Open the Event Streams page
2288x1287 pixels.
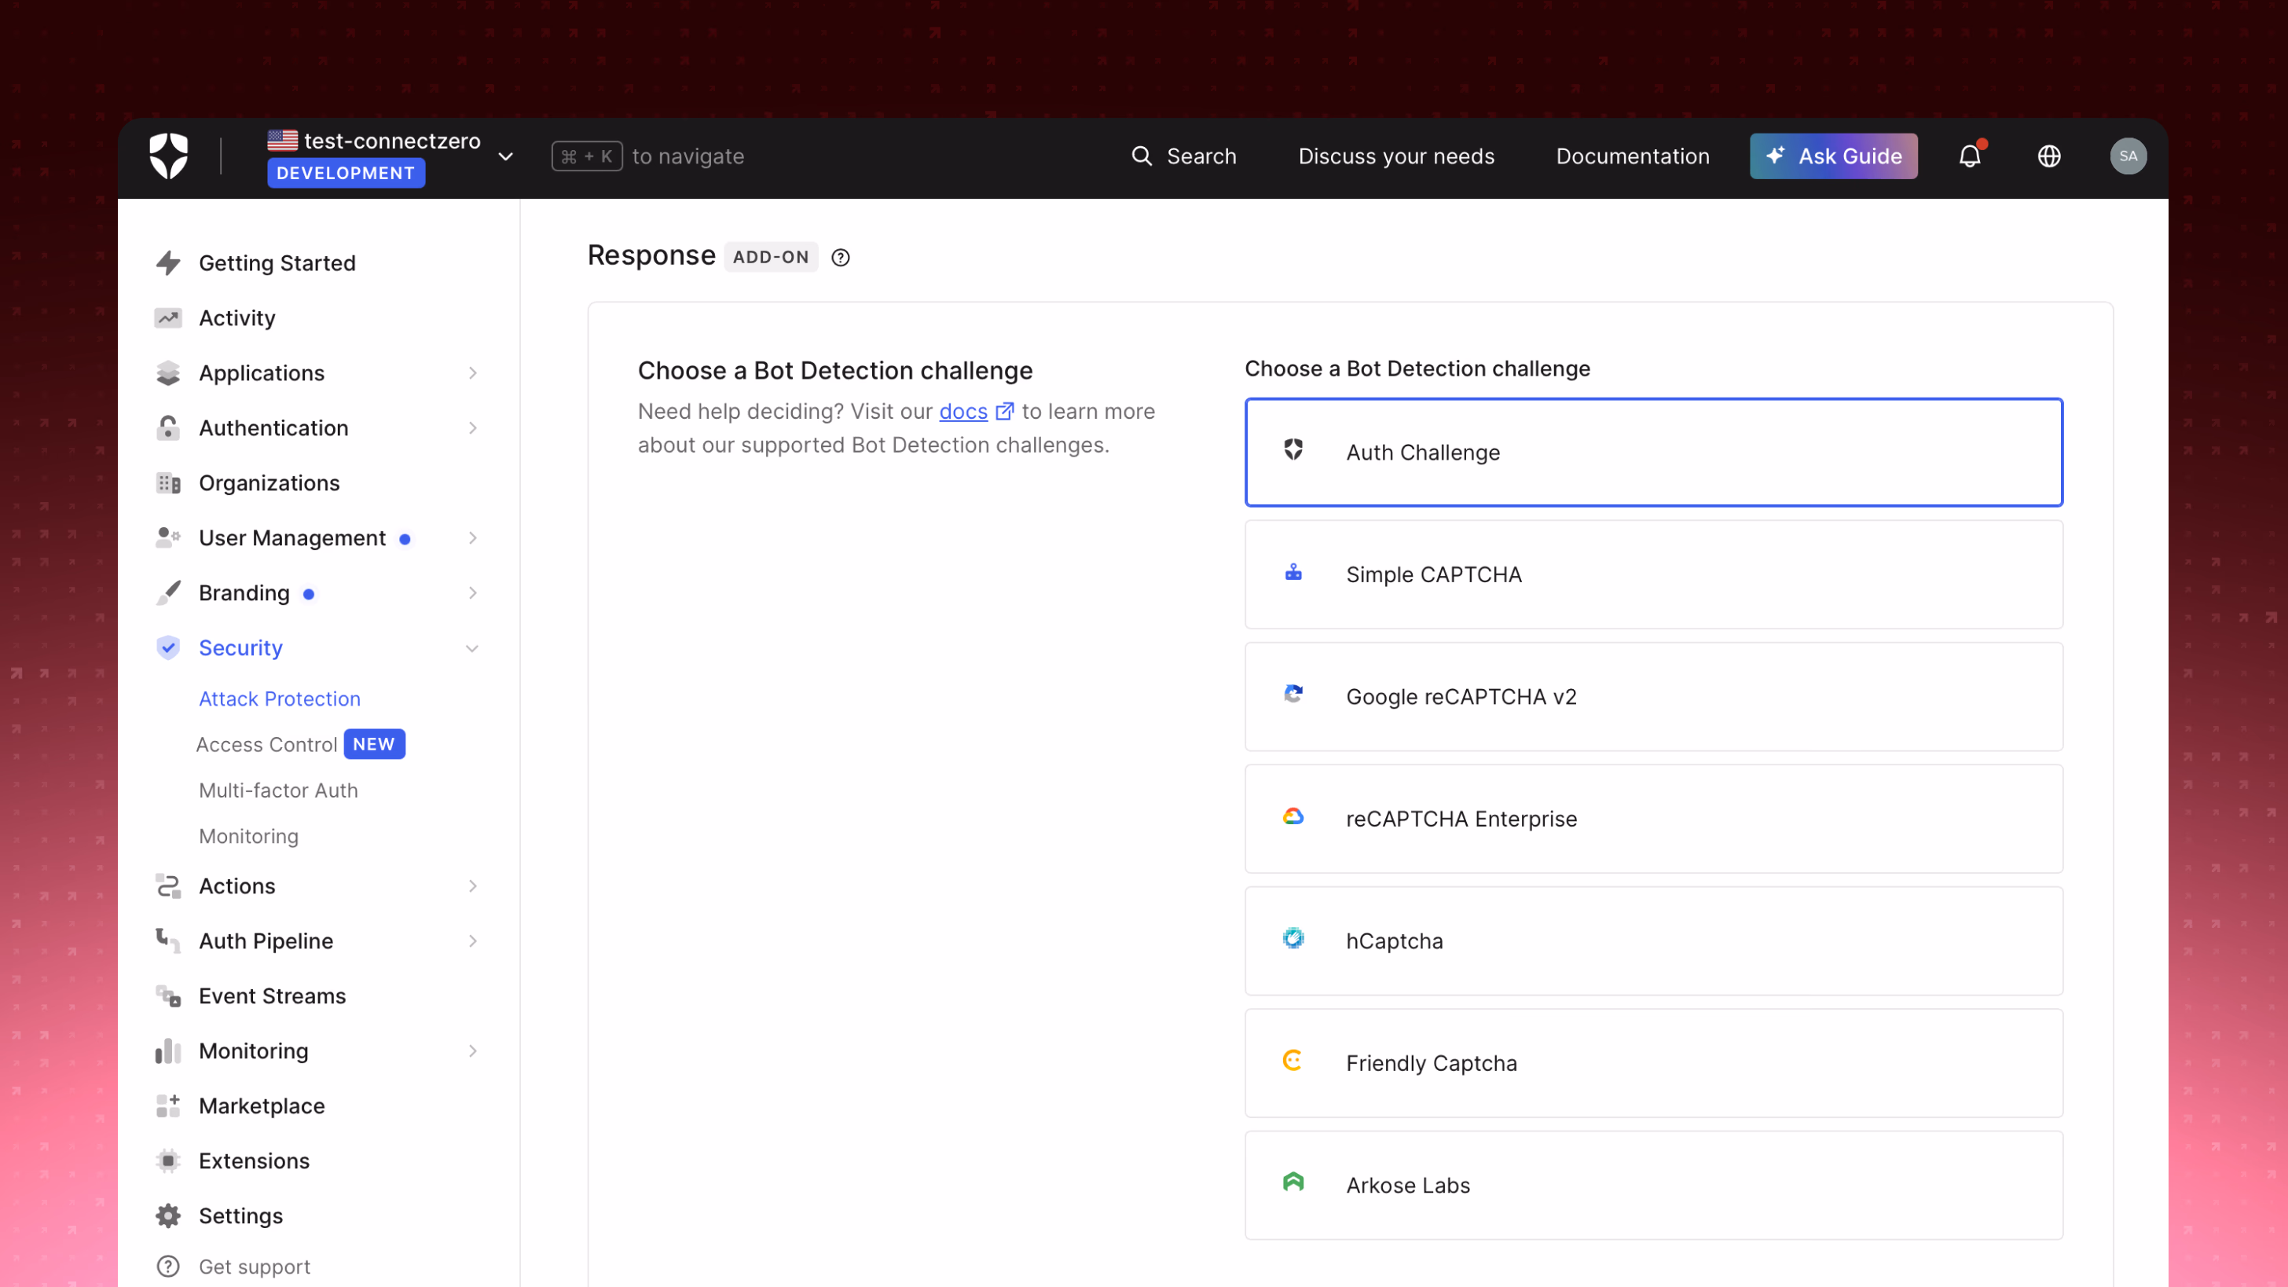click(x=273, y=996)
